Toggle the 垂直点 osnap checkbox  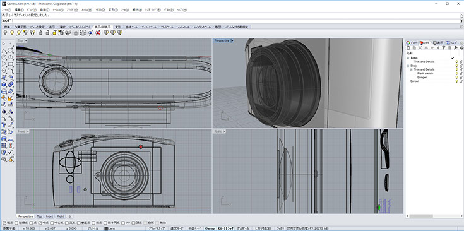[79, 222]
